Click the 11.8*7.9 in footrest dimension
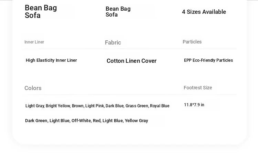This screenshot has width=258, height=158. click(x=194, y=105)
